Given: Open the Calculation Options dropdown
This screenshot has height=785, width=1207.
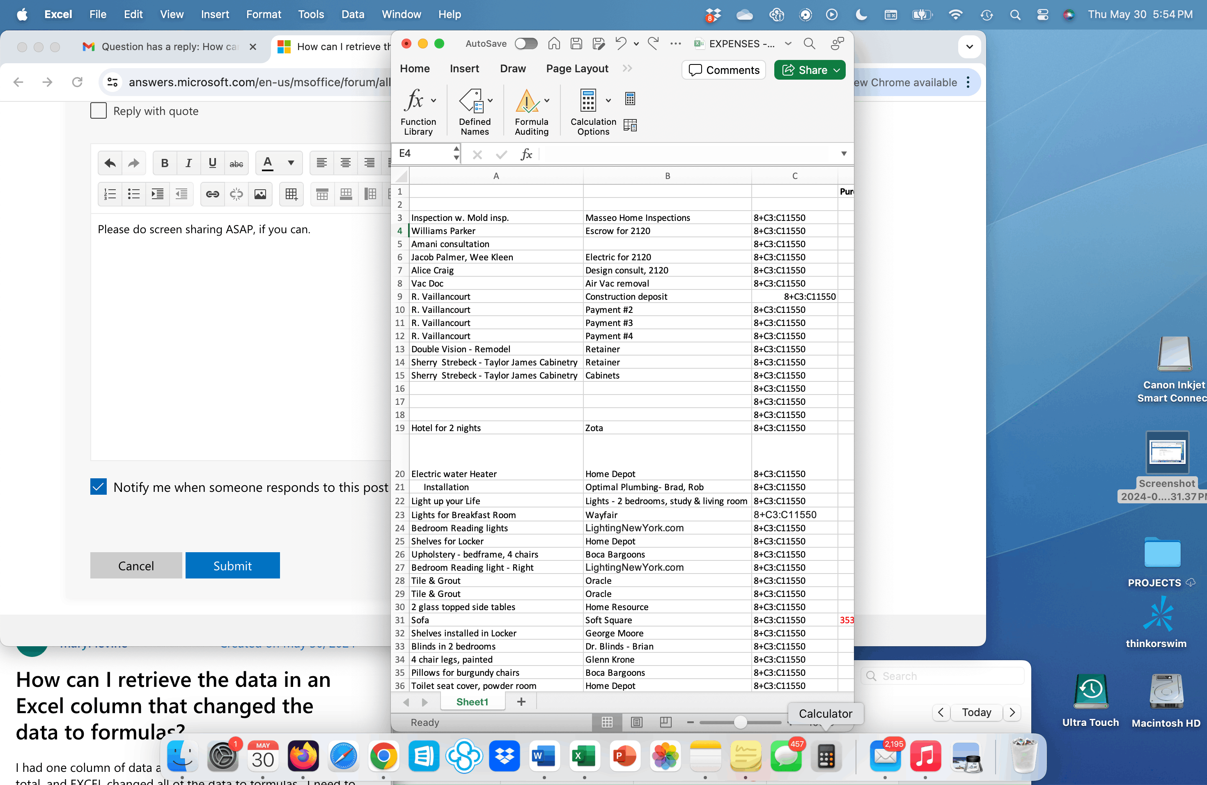Looking at the screenshot, I should coord(608,100).
